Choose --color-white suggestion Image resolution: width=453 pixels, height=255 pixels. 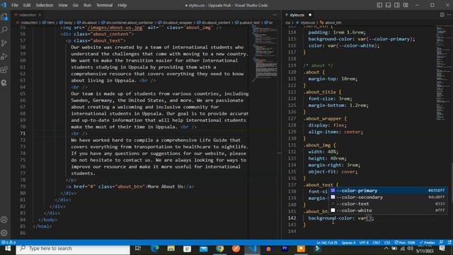pyautogui.click(x=389, y=210)
